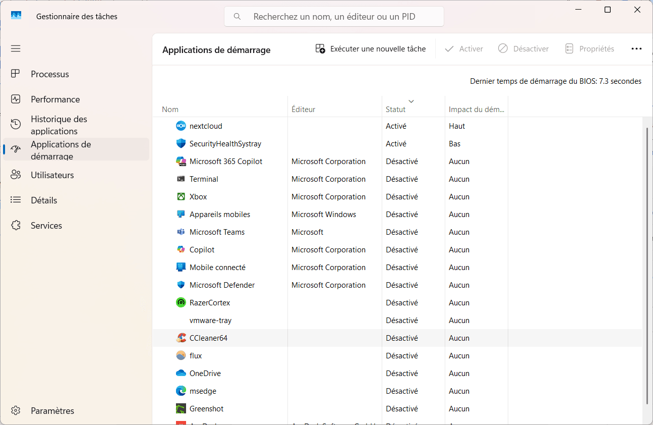Open the Performance page

click(76, 99)
